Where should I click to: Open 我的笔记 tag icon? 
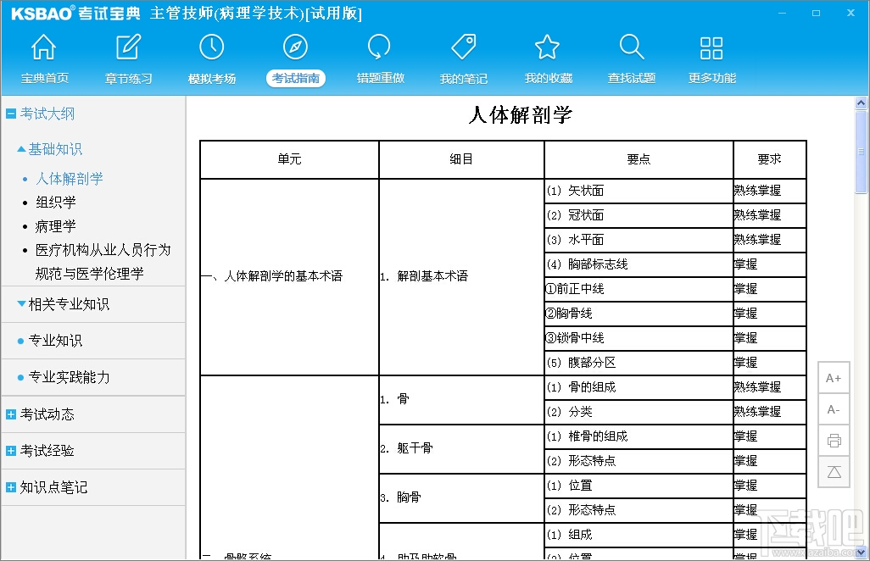coord(464,47)
